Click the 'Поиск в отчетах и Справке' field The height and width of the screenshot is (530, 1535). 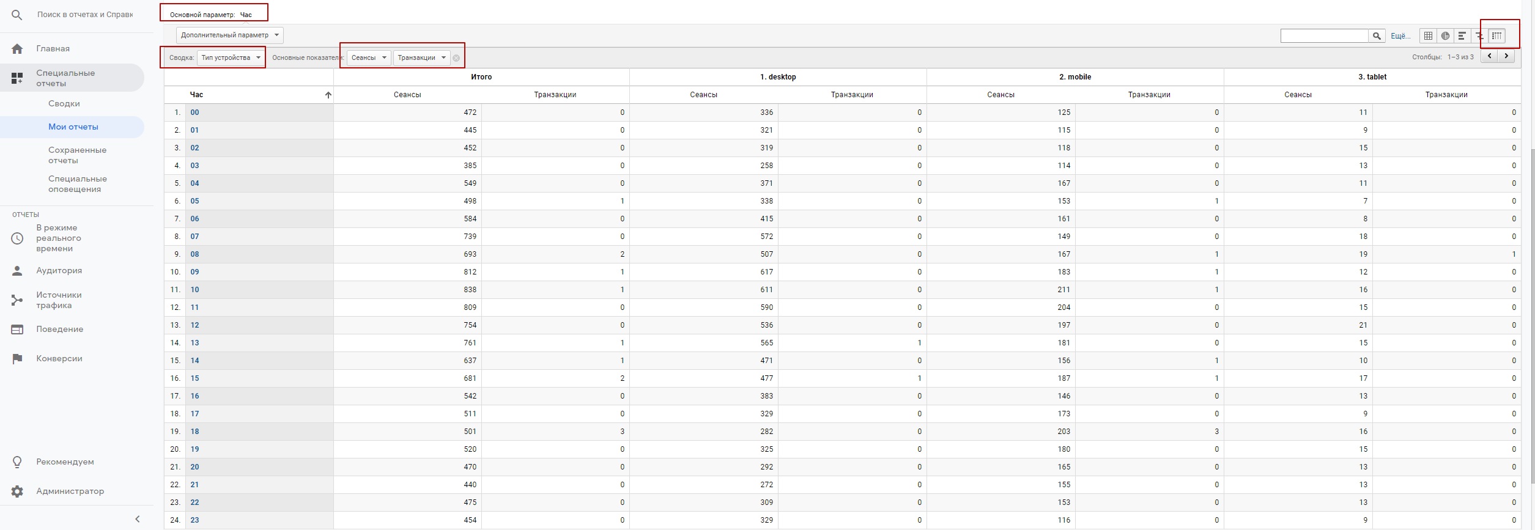coord(85,15)
